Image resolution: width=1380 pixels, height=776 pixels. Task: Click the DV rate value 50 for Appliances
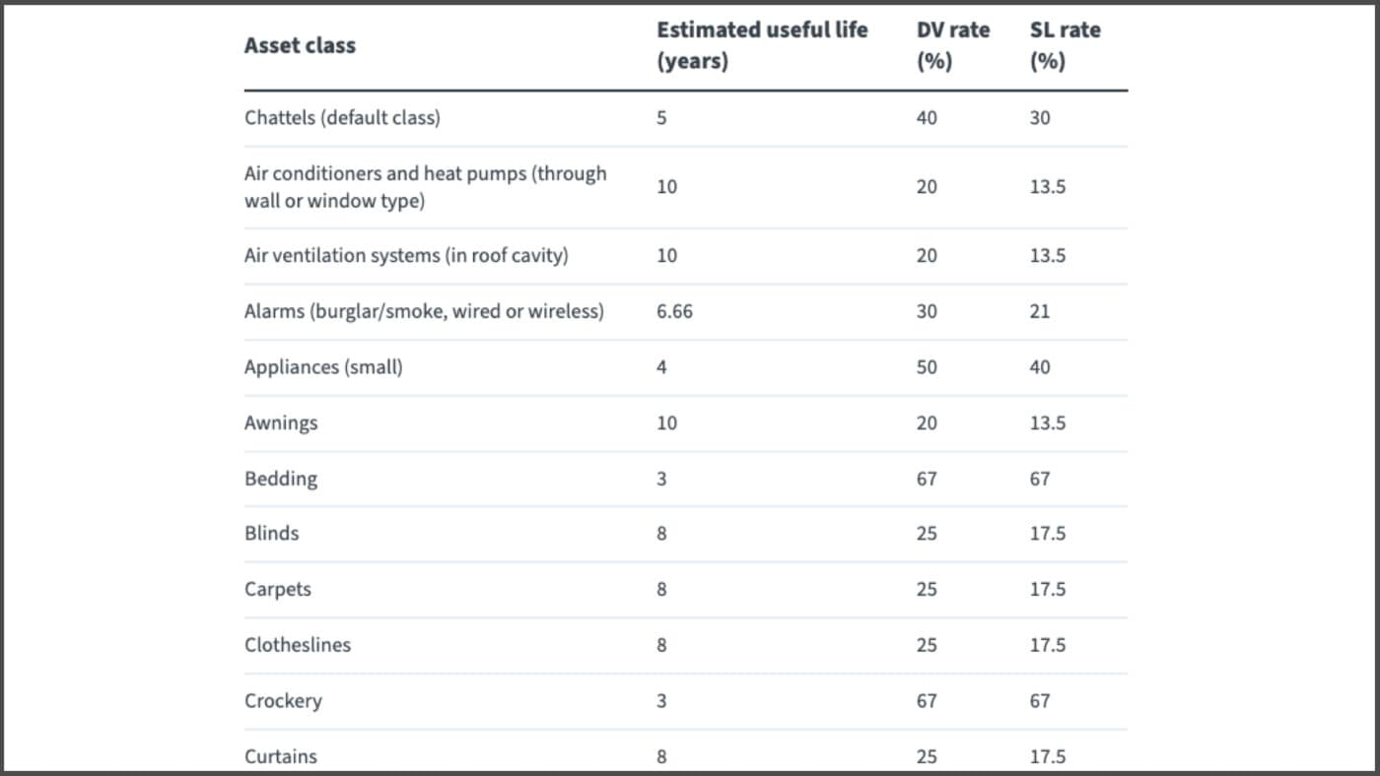coord(927,367)
